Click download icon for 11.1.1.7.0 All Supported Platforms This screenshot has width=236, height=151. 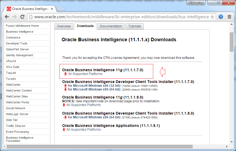65,74
